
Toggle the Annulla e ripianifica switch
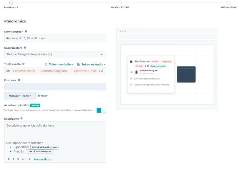pos(101,110)
